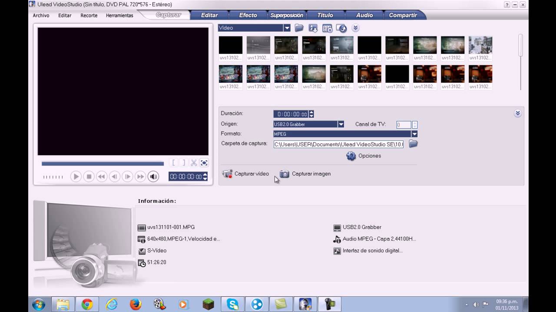The height and width of the screenshot is (312, 556).
Task: Click the Capturar vídeo button
Action: (246, 174)
